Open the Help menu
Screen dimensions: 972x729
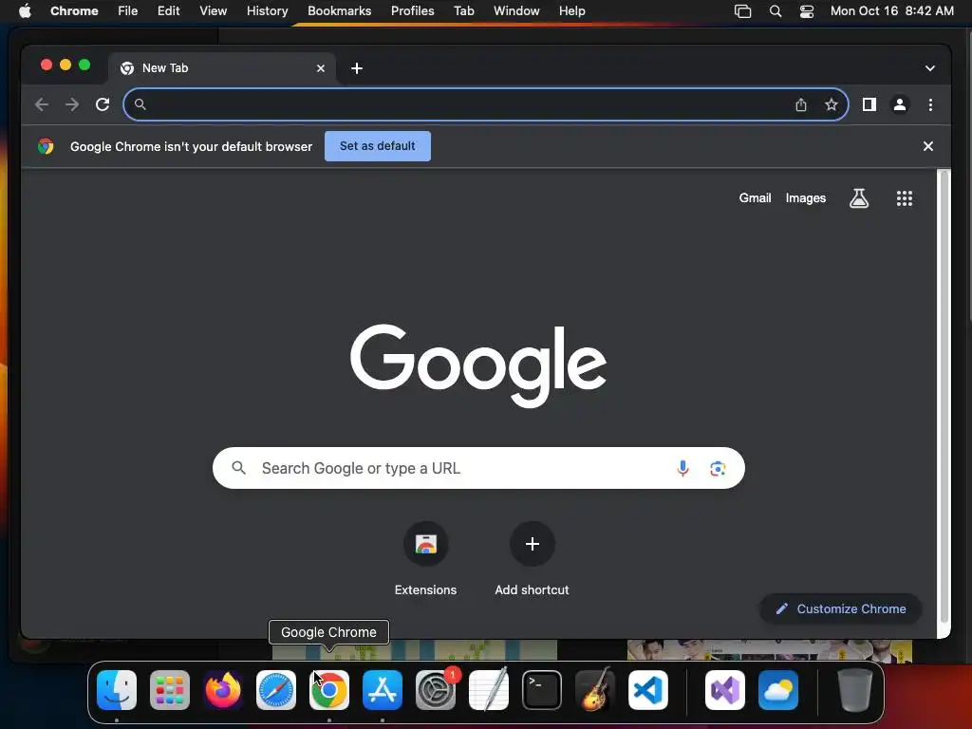[x=571, y=11]
